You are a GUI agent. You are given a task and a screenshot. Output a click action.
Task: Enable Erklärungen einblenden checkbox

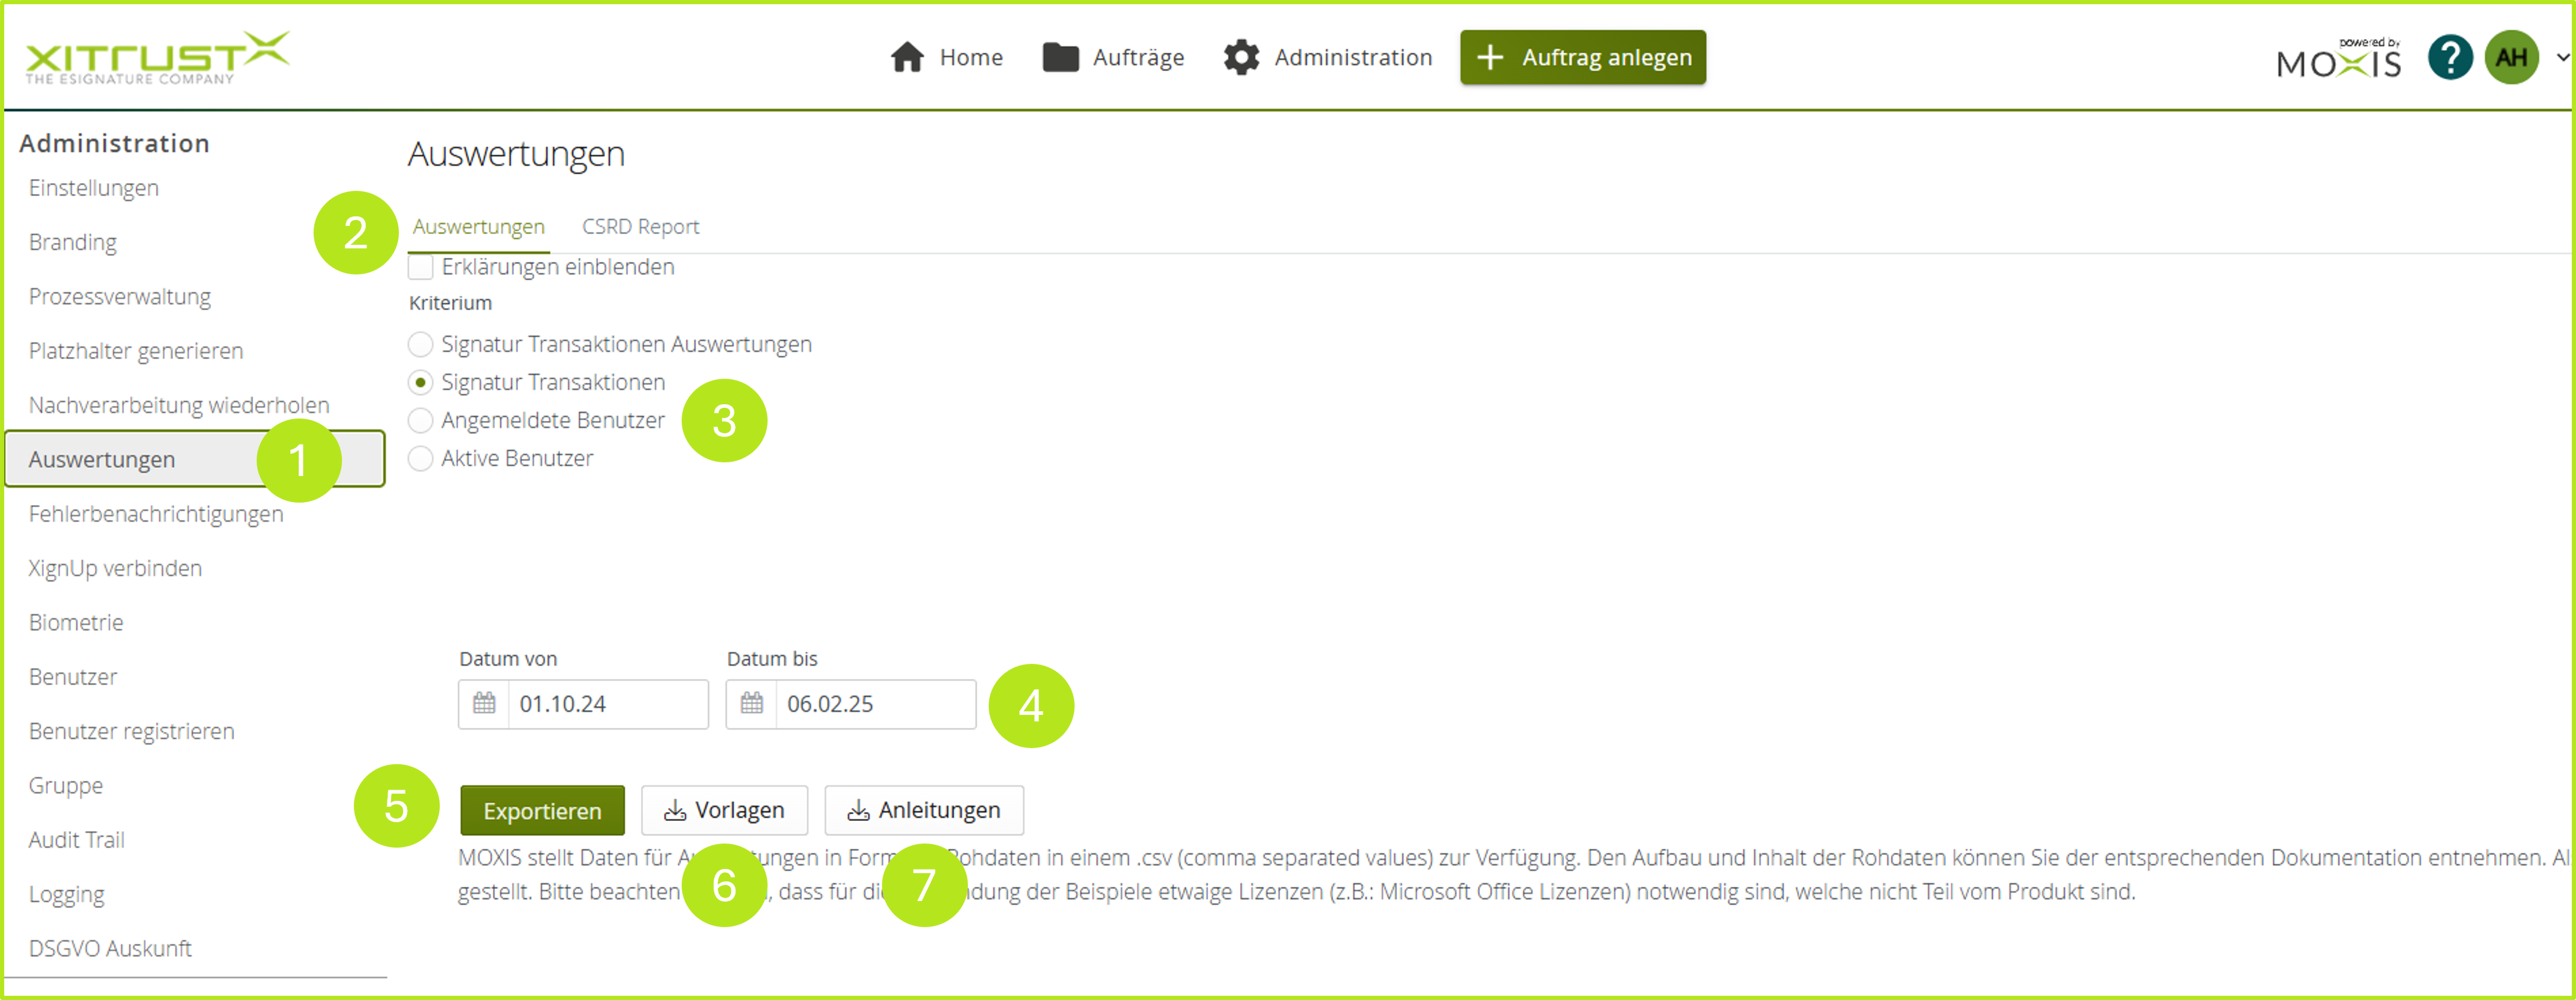point(421,267)
